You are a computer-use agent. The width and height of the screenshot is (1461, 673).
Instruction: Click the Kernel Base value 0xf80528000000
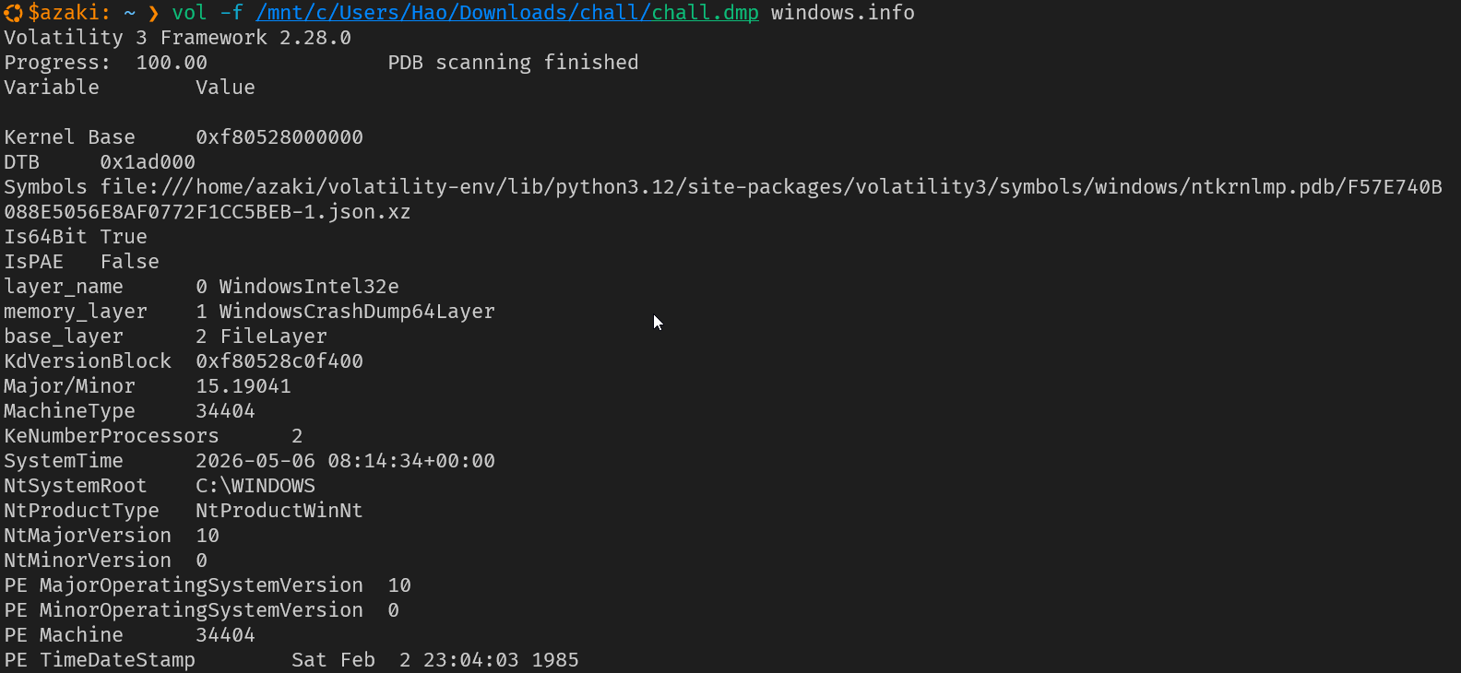[x=279, y=137]
